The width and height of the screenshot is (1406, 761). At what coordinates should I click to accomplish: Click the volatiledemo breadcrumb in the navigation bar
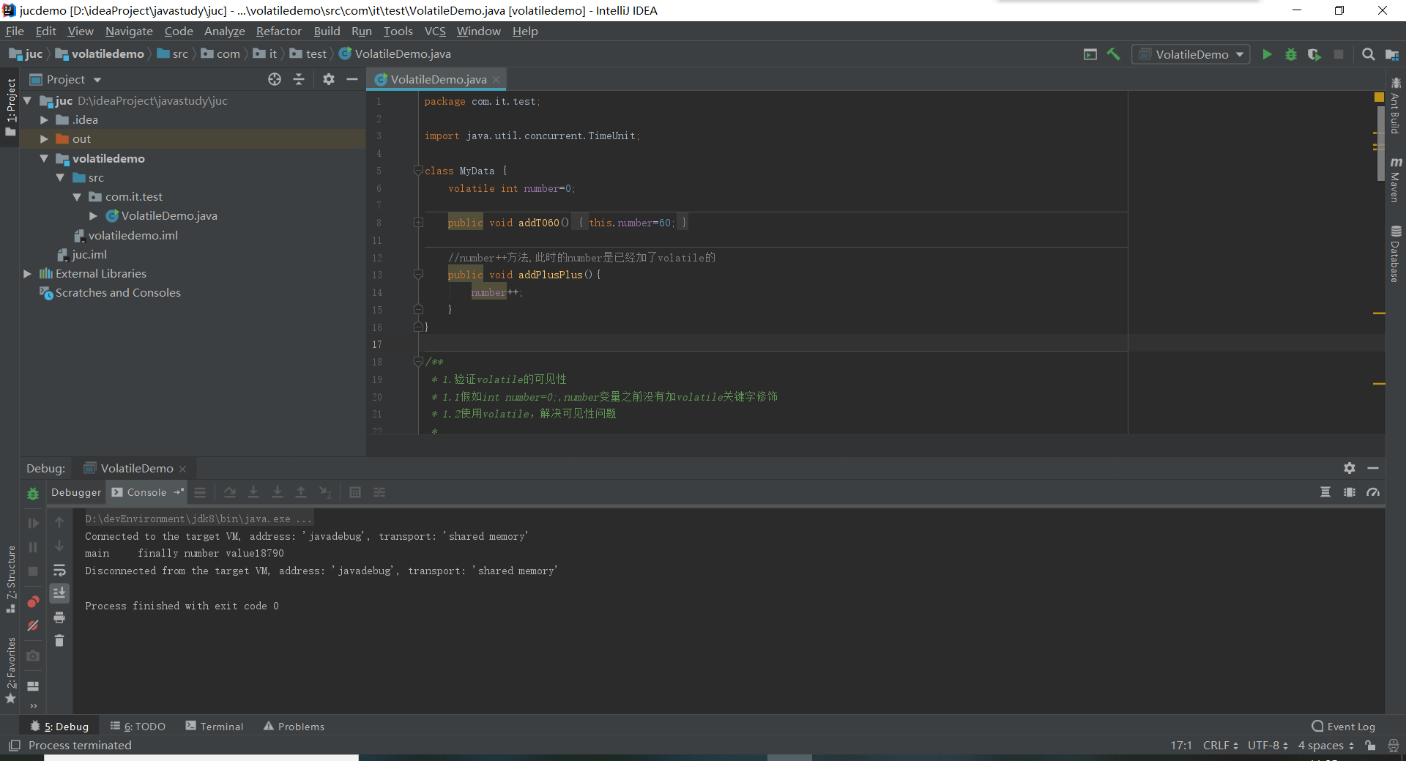[100, 54]
